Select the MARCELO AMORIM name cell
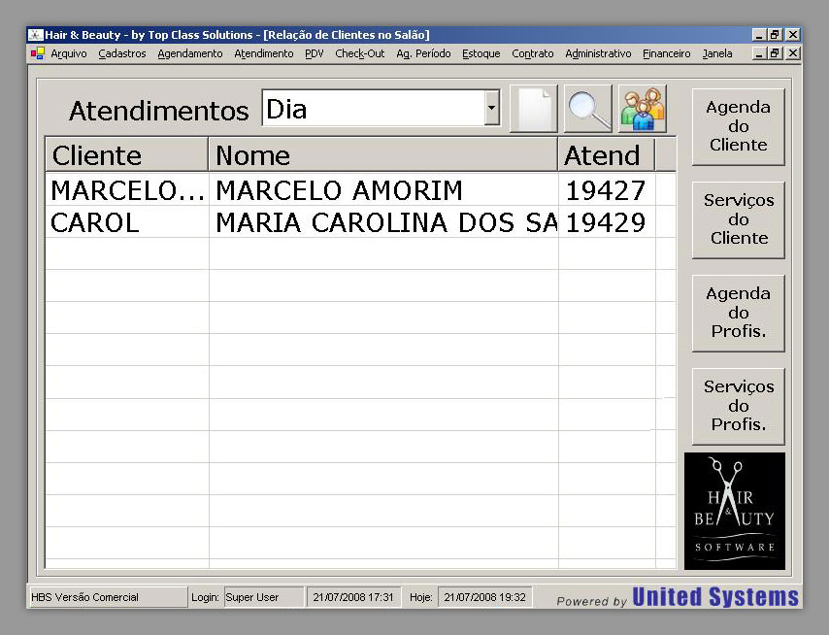Image resolution: width=829 pixels, height=635 pixels. 383,189
